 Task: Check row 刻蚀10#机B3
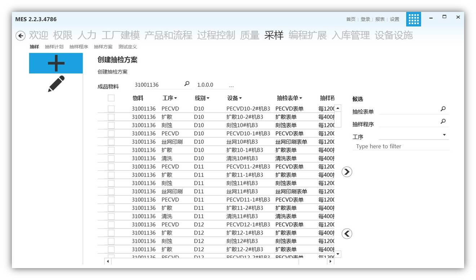111,125
